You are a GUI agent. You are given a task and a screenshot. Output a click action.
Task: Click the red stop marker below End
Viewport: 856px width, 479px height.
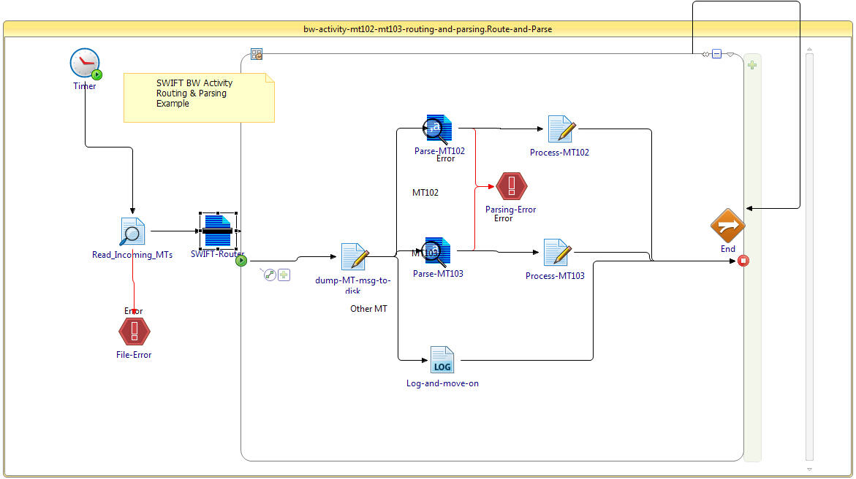point(743,261)
